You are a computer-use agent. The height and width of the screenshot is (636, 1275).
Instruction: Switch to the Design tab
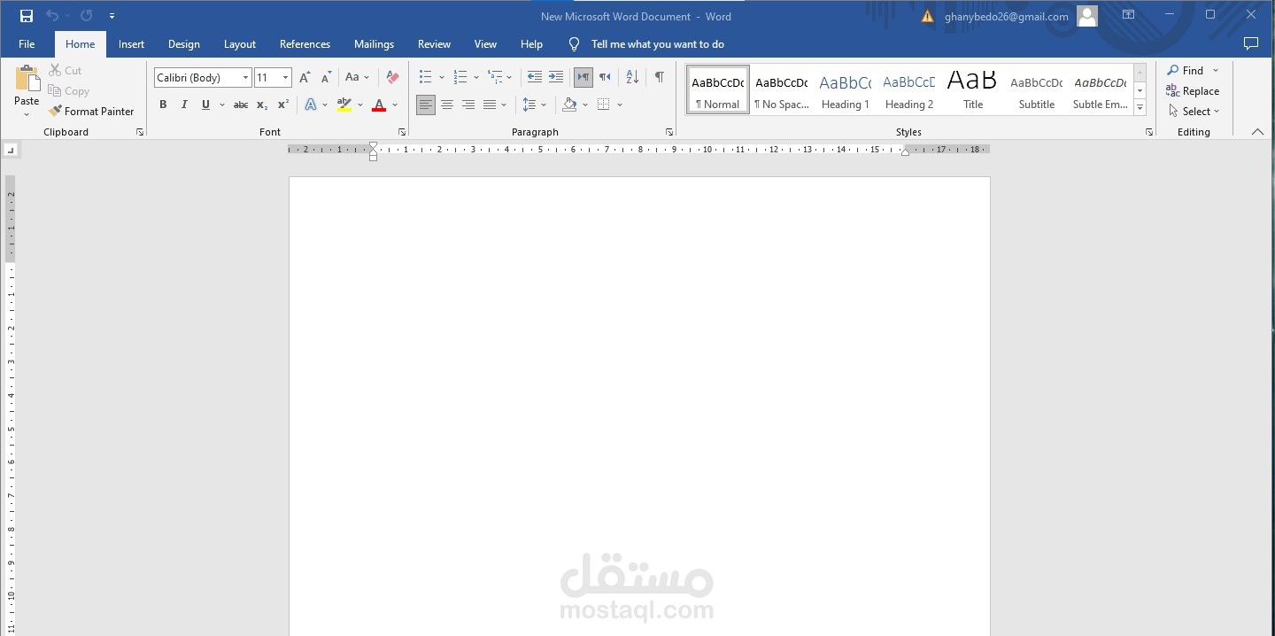184,43
